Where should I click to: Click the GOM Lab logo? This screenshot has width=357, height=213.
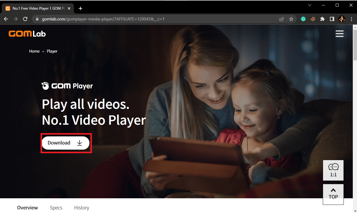click(x=27, y=34)
